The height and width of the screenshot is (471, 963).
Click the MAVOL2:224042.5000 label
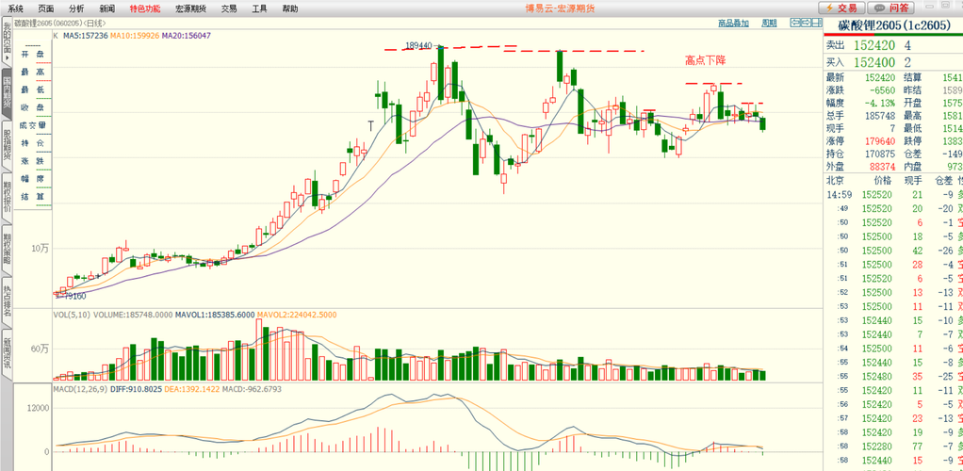coord(296,315)
